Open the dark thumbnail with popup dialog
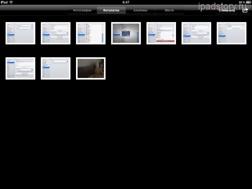The image size is (252, 189). pos(126,33)
